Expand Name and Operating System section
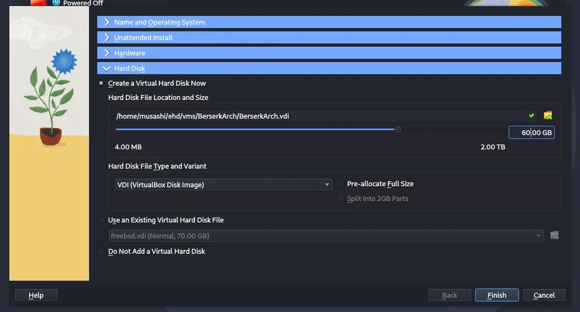 (329, 22)
